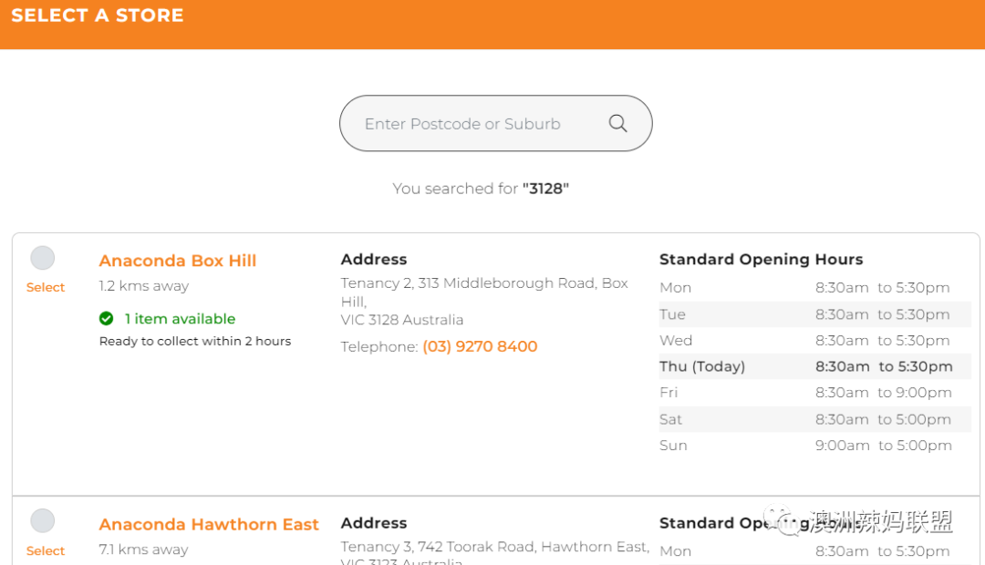
Task: Click the Standard Opening Hours heading
Action: (x=761, y=260)
